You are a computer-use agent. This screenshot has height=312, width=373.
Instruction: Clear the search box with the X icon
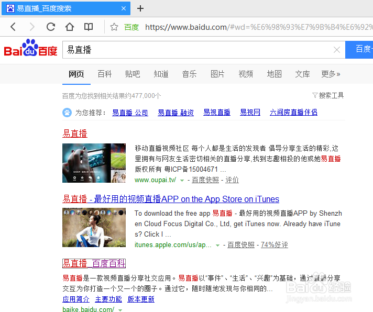click(x=337, y=50)
